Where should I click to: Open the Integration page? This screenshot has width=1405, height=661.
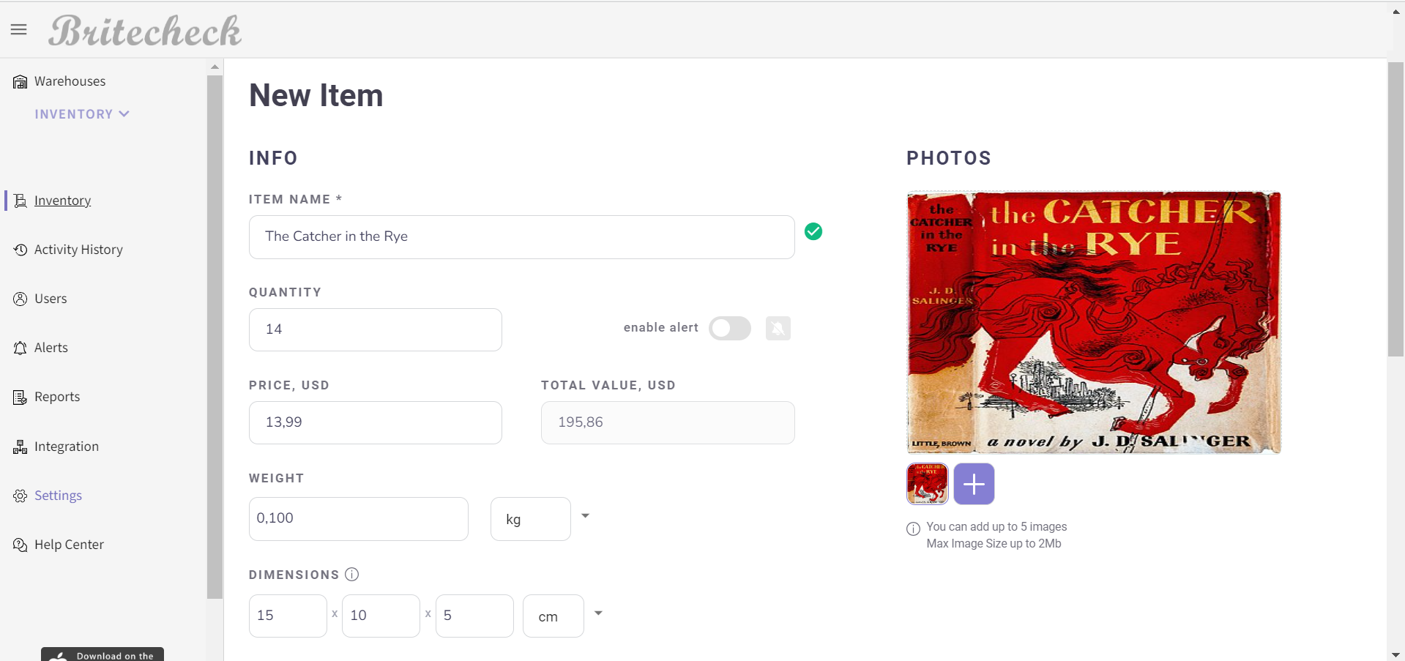point(67,447)
